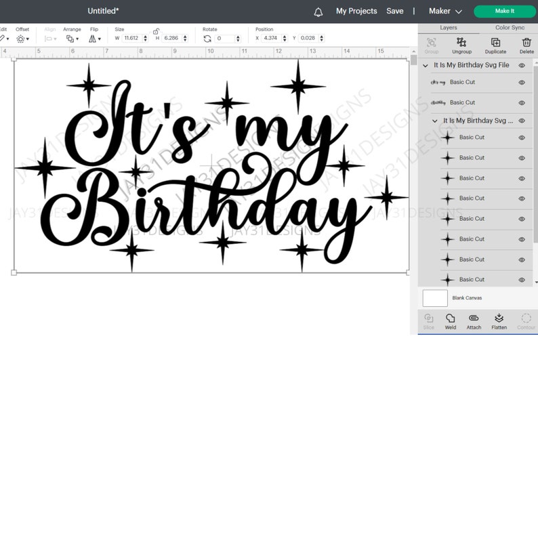538x538 pixels.
Task: Open the notifications bell
Action: [x=318, y=12]
